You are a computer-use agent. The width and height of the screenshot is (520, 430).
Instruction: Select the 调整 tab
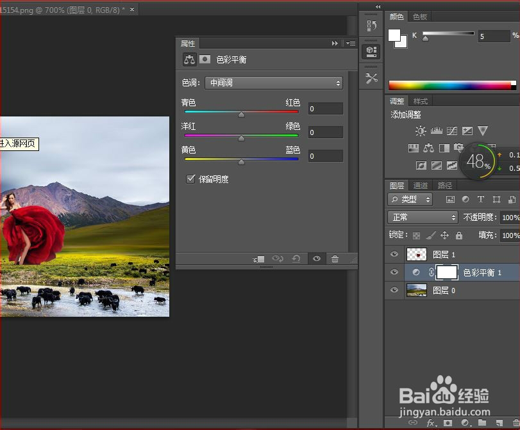tap(397, 101)
